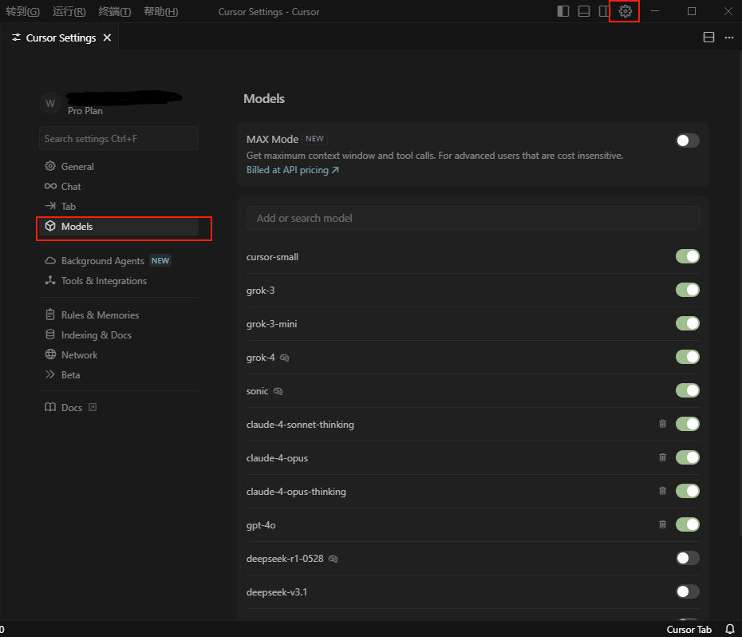Click brain icon next to grok-4
Image resolution: width=742 pixels, height=637 pixels.
coord(284,358)
